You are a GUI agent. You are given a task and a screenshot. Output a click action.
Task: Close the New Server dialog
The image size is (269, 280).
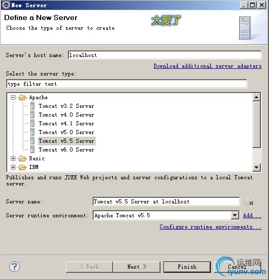tap(261, 5)
